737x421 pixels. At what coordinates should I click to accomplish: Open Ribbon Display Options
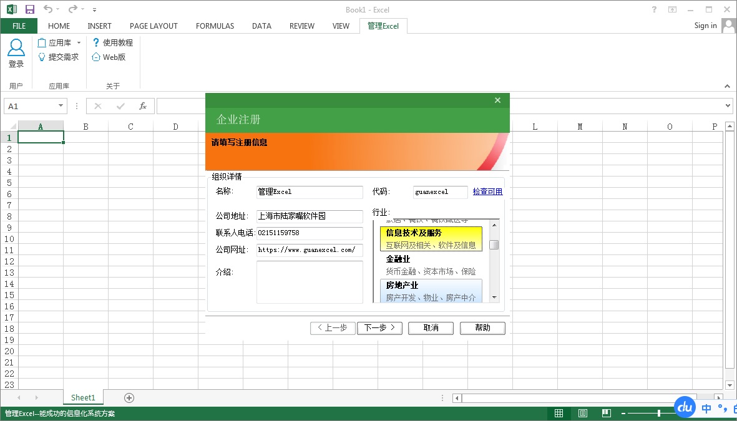pos(673,9)
